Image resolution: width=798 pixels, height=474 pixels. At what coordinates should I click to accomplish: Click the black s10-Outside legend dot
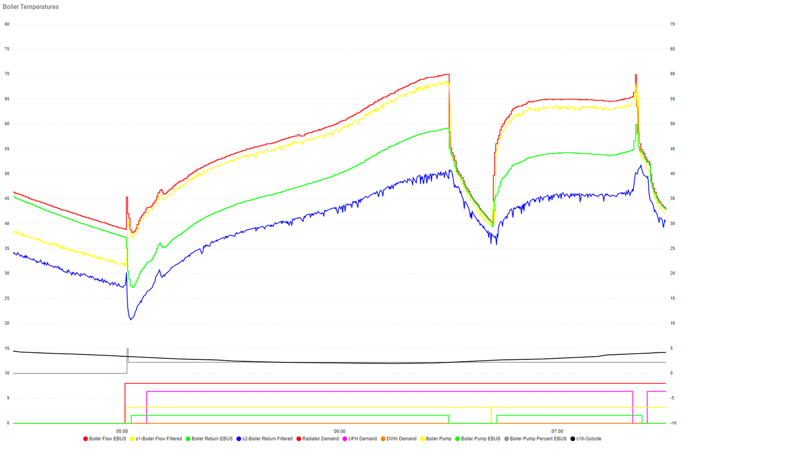(x=573, y=439)
